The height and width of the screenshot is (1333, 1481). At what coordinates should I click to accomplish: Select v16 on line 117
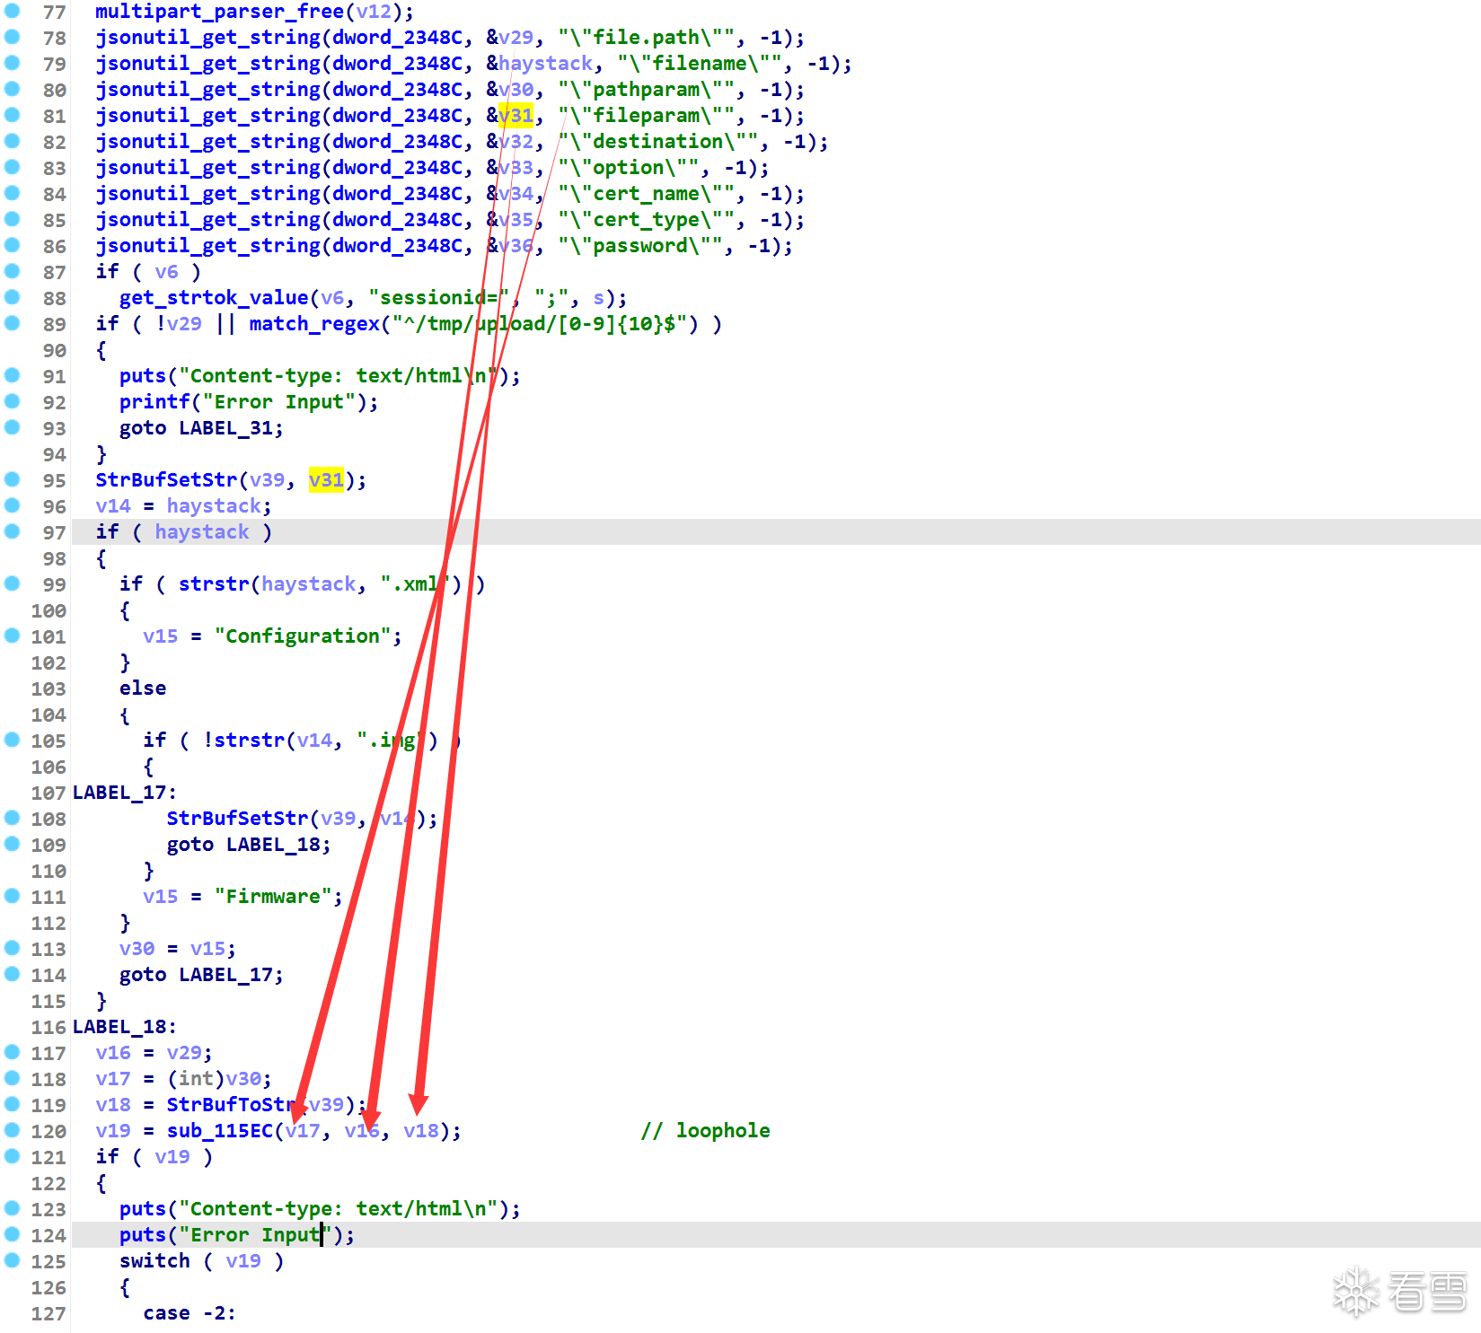(x=113, y=1053)
